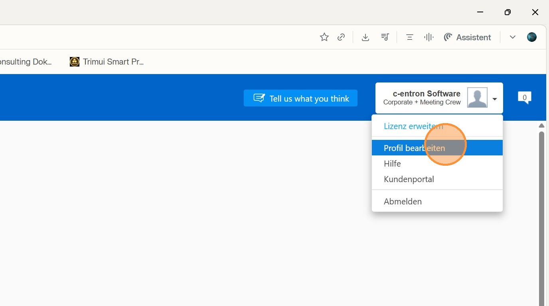Click the browser profile globe avatar
Image resolution: width=549 pixels, height=306 pixels.
[532, 37]
